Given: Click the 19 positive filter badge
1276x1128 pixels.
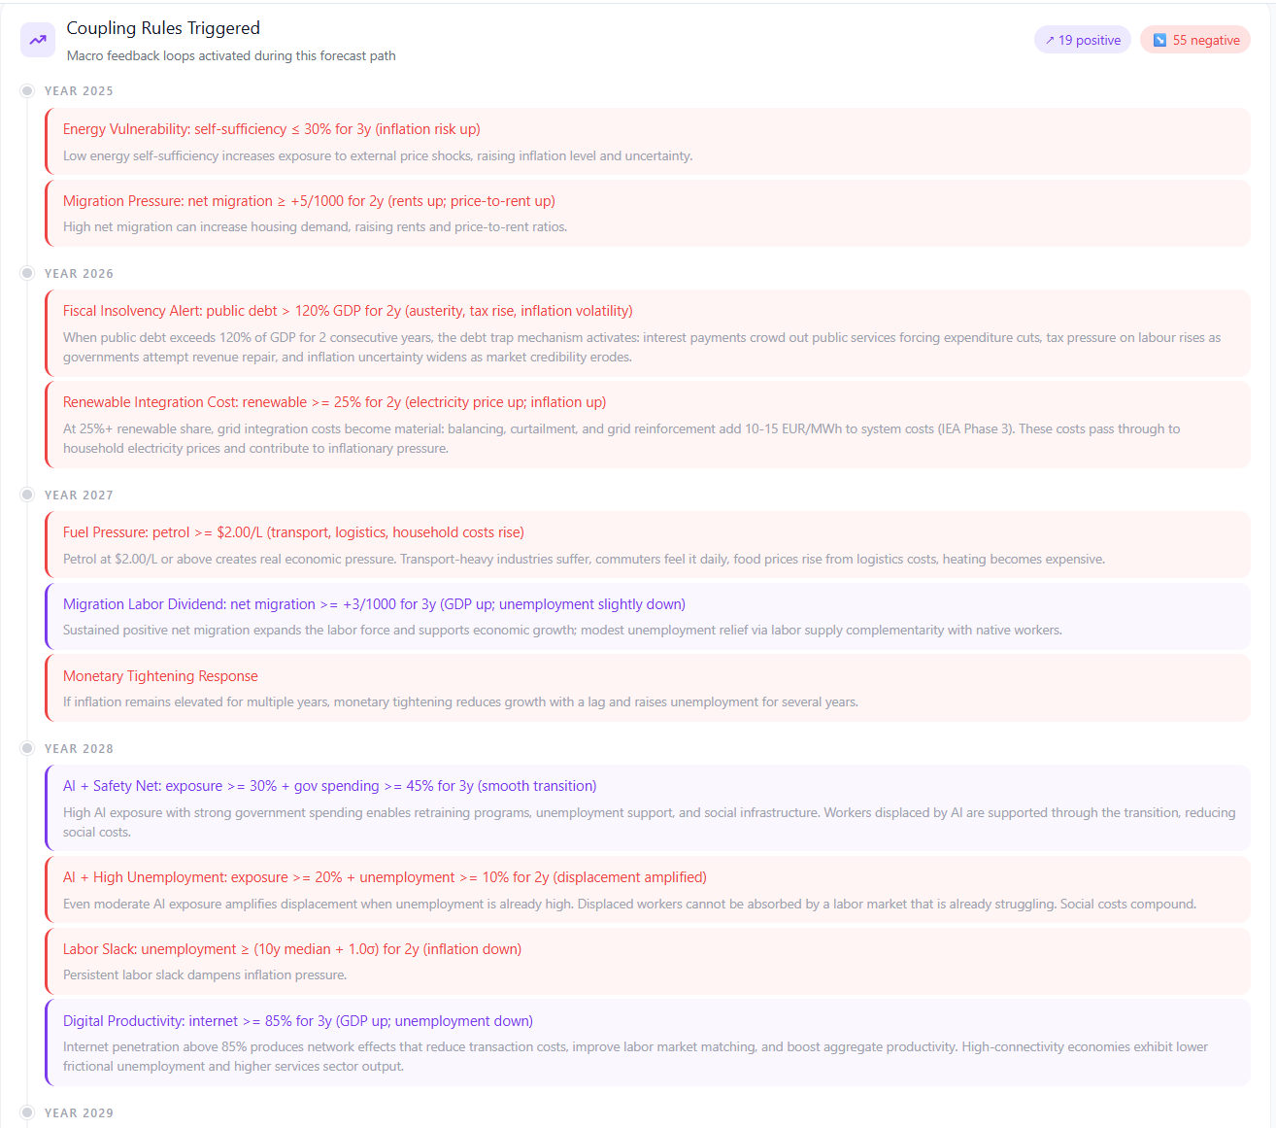Looking at the screenshot, I should 1083,39.
